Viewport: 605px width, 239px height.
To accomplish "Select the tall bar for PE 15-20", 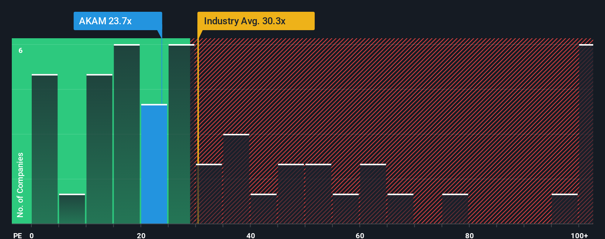I will tap(127, 134).
